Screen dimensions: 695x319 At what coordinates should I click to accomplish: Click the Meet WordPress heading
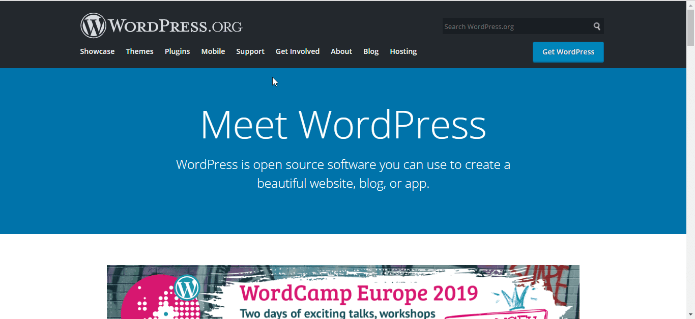(343, 124)
